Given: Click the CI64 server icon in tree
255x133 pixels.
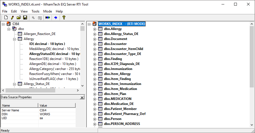Looking at the screenshot, I should 9,24.
